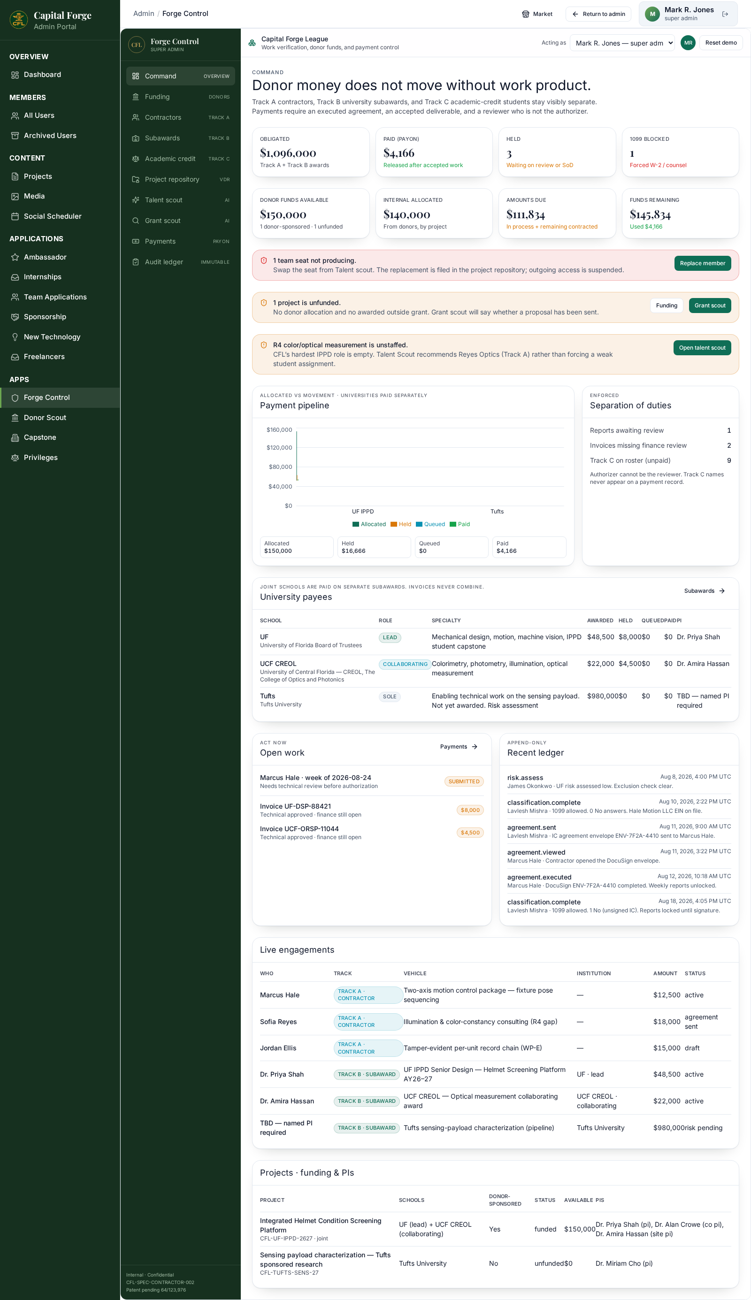Click the UCF CREOL COLLABORATING badge
Viewport: 751px width, 1300px height.
(405, 665)
